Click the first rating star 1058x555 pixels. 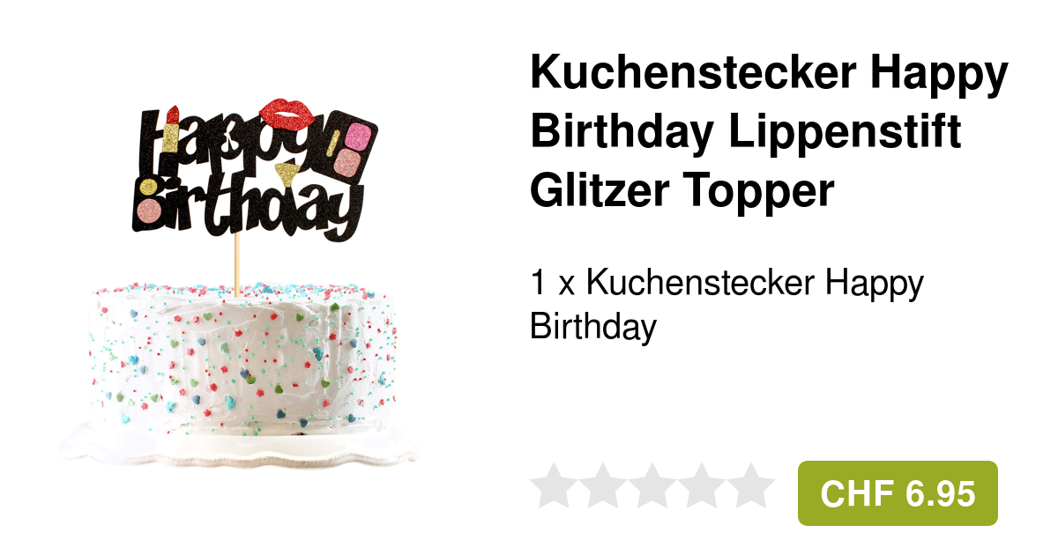point(554,485)
